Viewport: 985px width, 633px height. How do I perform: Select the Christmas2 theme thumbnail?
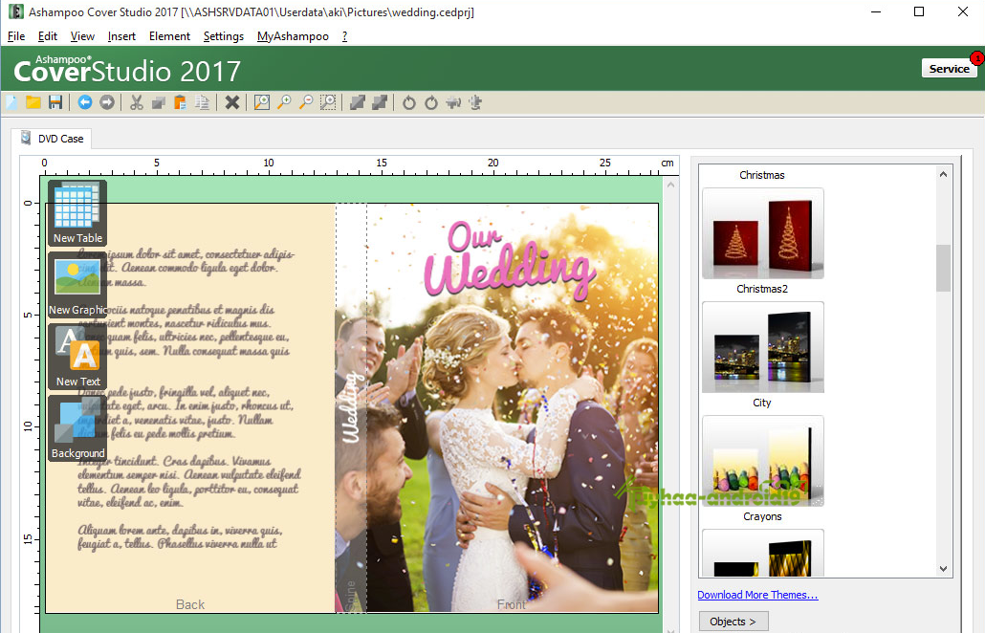(762, 233)
